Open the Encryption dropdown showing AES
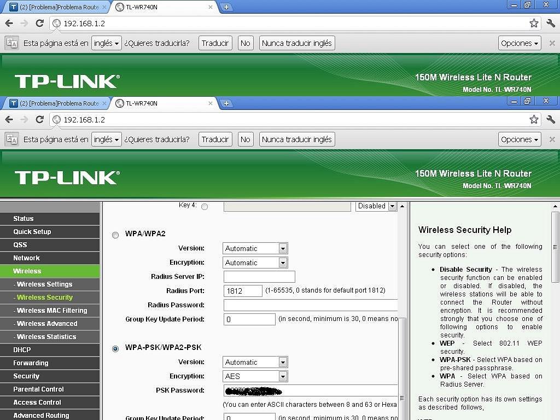This screenshot has width=560, height=420. 255,376
